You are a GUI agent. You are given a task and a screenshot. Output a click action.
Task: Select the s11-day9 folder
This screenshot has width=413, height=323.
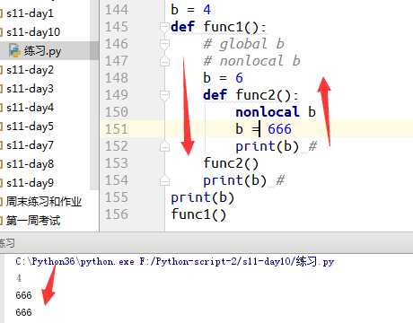[30, 183]
